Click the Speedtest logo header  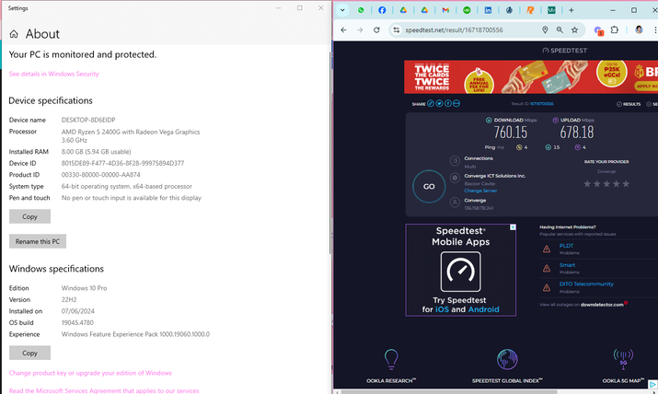(x=565, y=51)
